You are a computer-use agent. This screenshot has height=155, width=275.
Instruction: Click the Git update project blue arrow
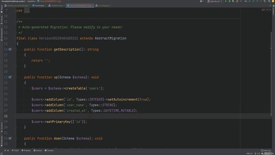pos(250,1)
